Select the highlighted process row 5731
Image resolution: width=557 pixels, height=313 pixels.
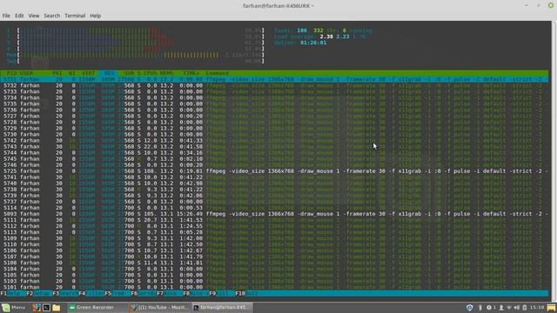(x=274, y=79)
